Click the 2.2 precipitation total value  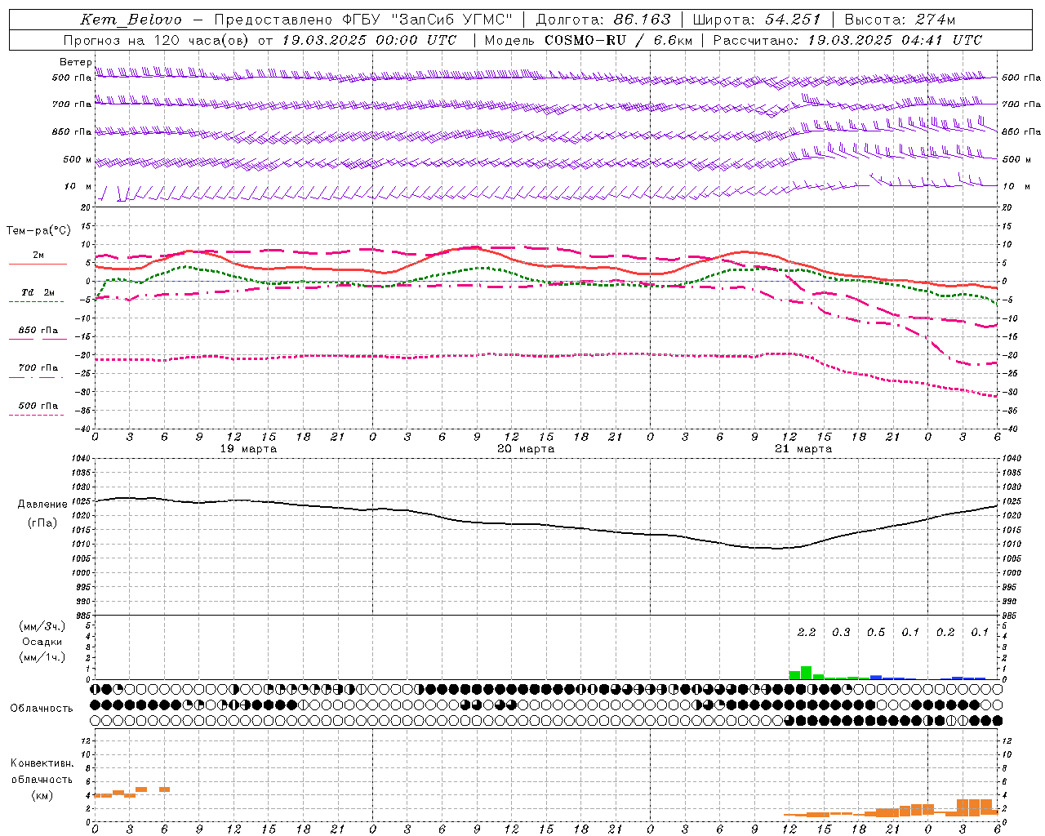807,632
